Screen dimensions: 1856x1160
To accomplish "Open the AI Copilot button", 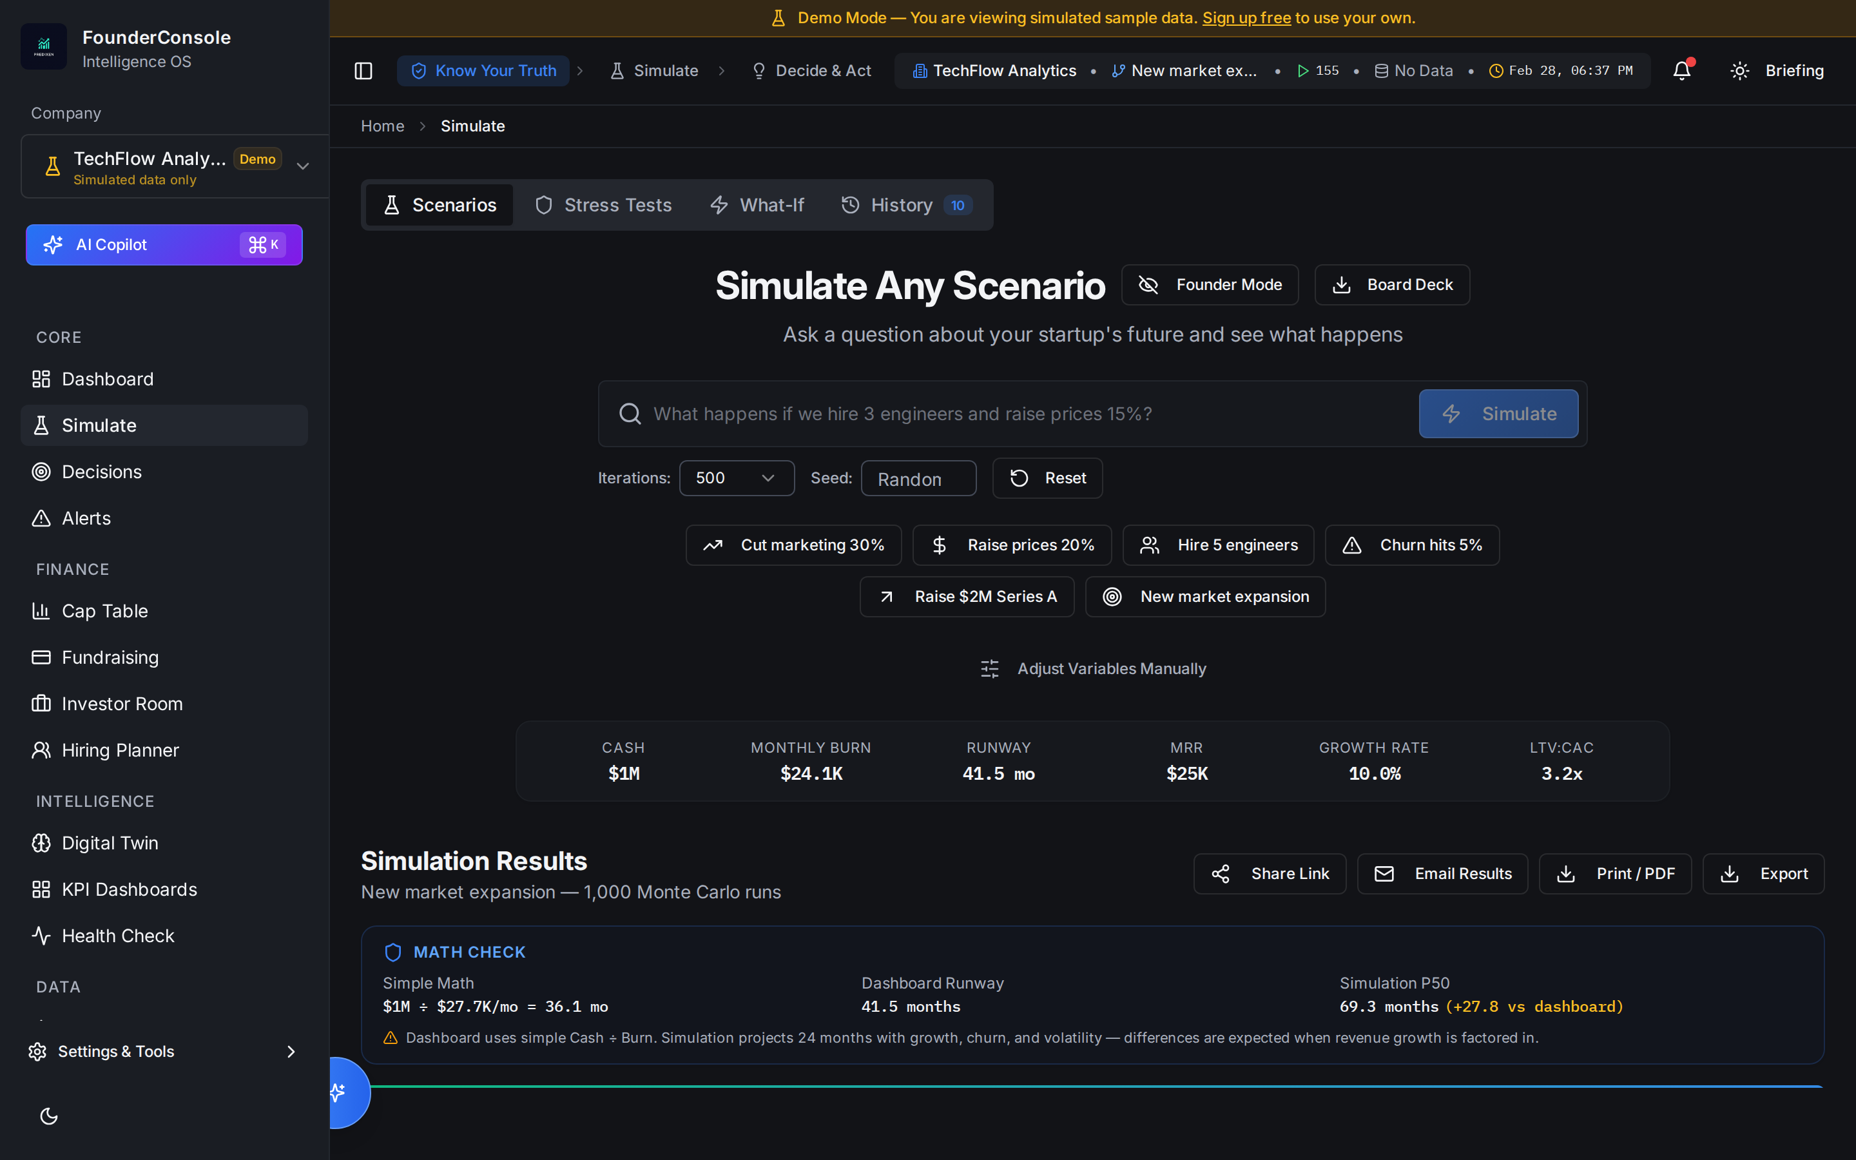I will click(x=164, y=245).
